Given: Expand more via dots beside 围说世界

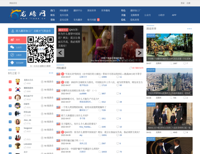Looking at the screenshot, I should pyautogui.click(x=189, y=29).
